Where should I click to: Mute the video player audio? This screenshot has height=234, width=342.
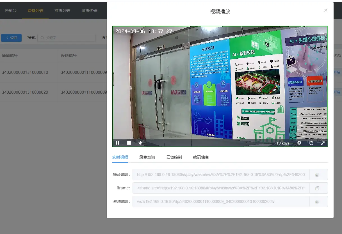(x=140, y=143)
